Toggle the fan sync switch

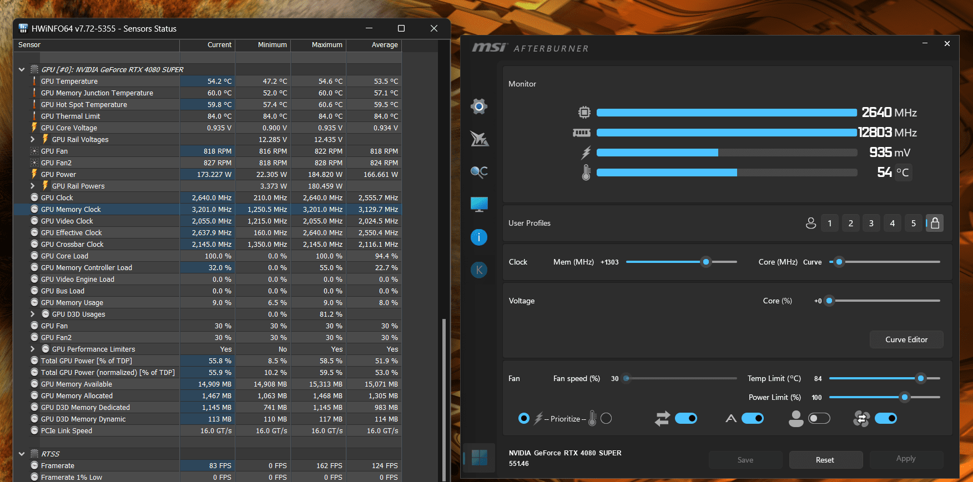tap(886, 418)
